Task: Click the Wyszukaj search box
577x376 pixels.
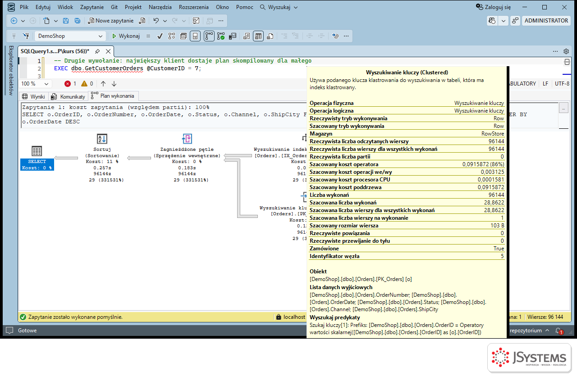Action: (279, 7)
